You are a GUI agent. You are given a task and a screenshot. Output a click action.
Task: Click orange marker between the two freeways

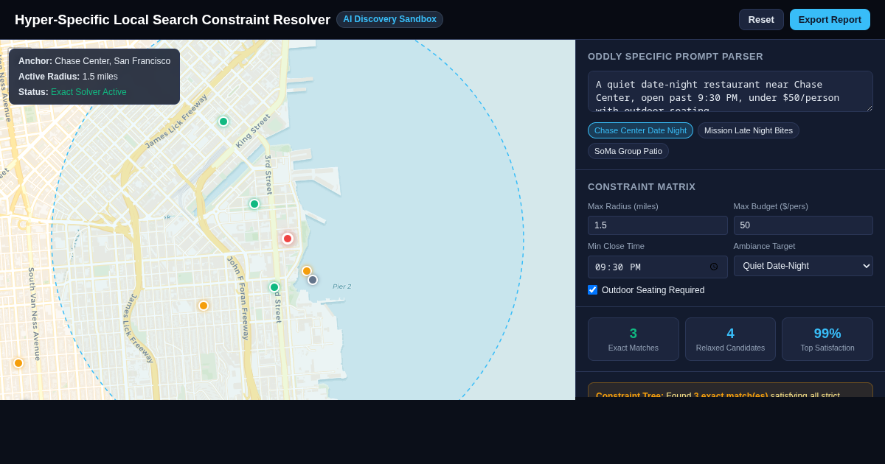204,306
